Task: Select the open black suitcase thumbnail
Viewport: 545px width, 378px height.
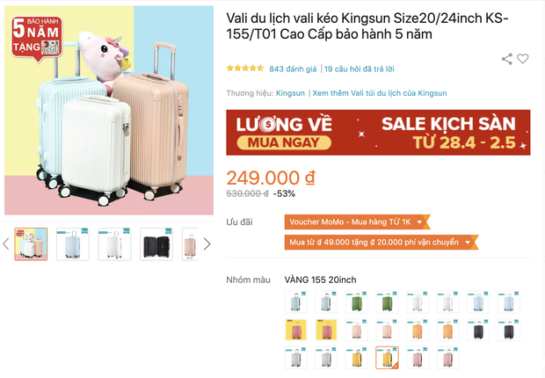Action: click(156, 244)
